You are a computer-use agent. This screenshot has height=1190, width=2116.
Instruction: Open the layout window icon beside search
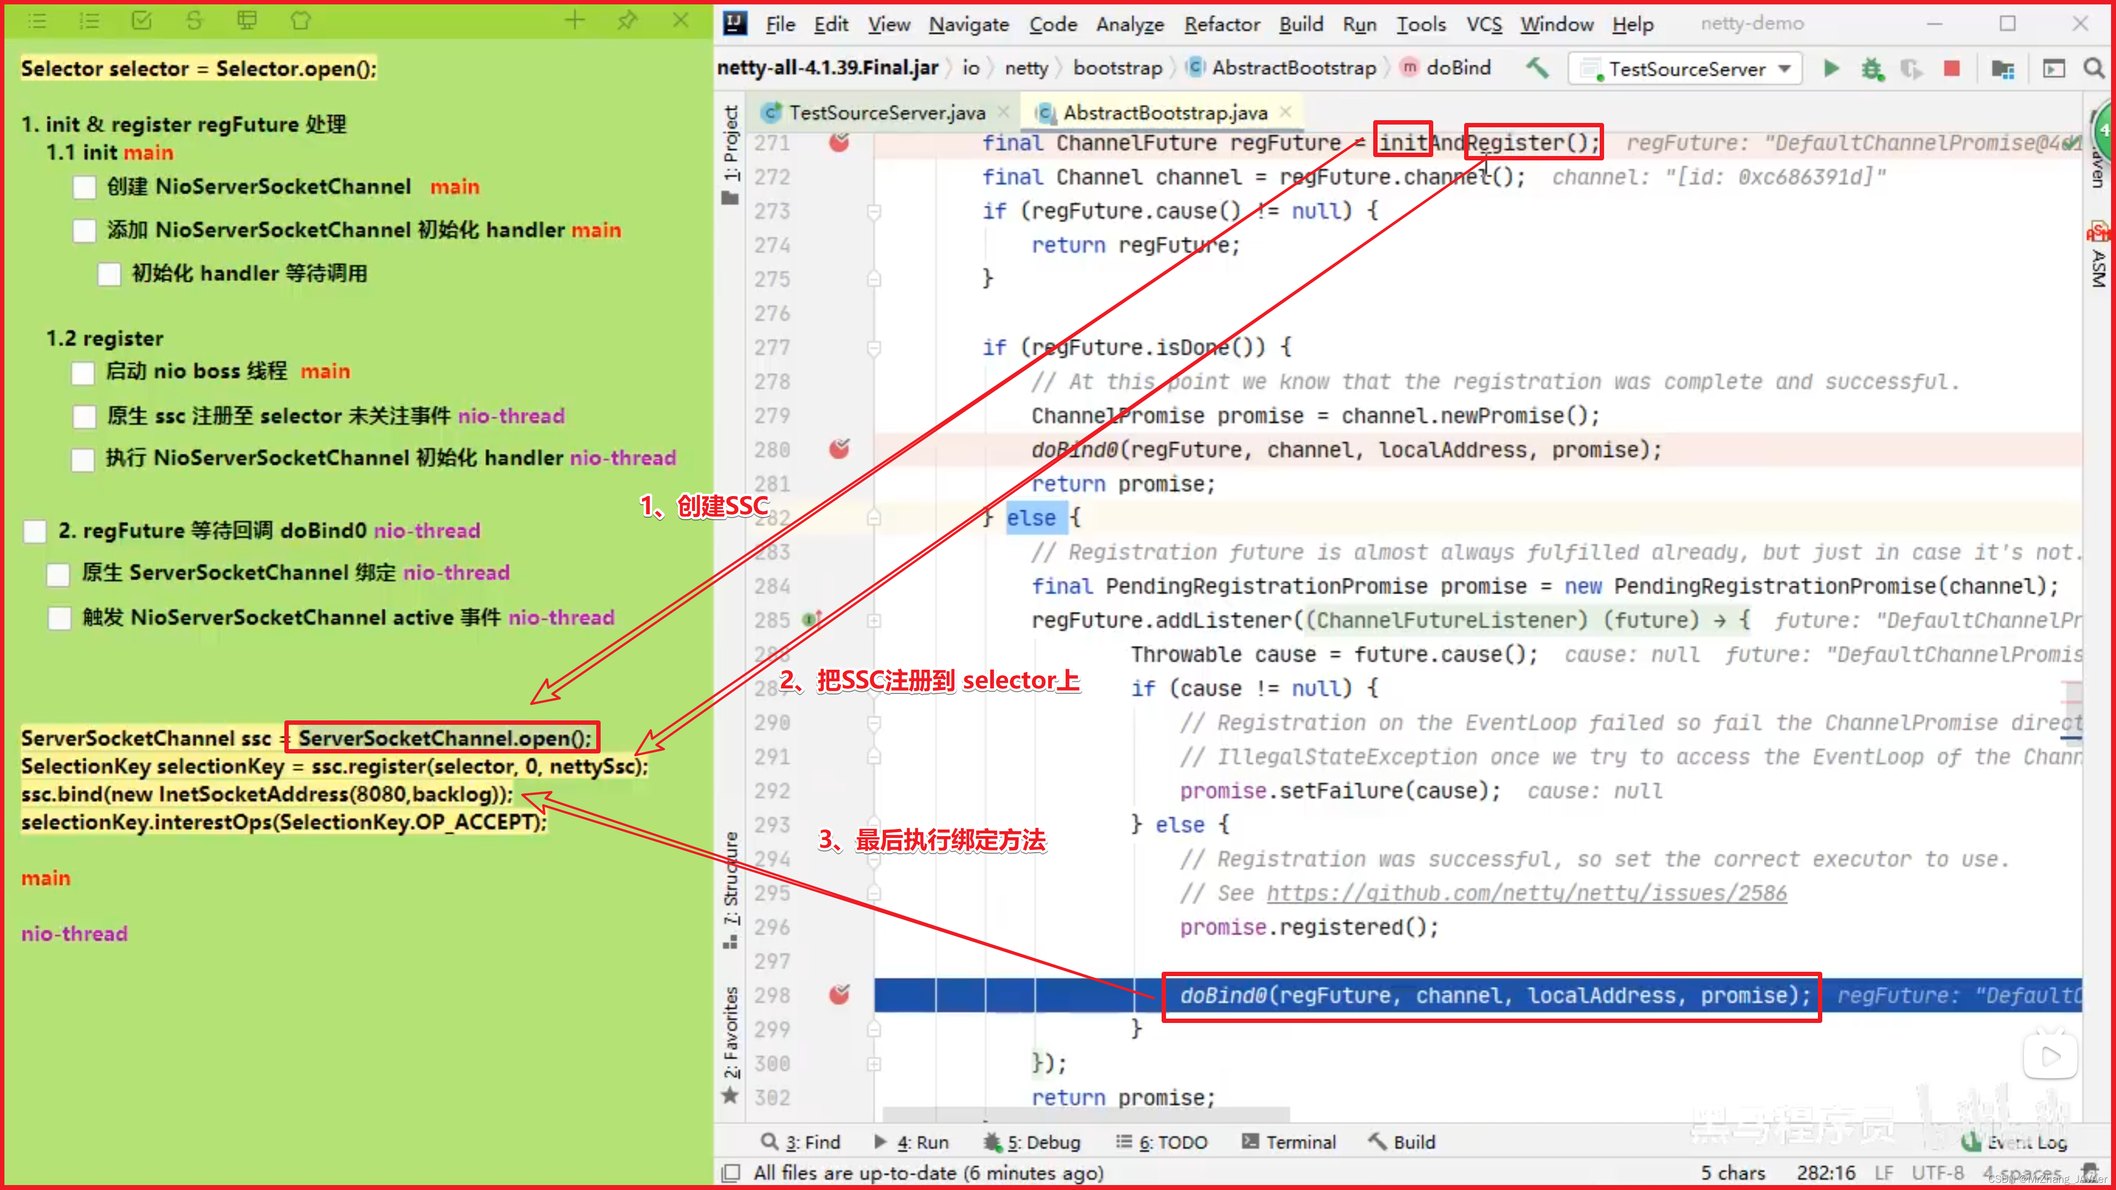(x=2054, y=69)
